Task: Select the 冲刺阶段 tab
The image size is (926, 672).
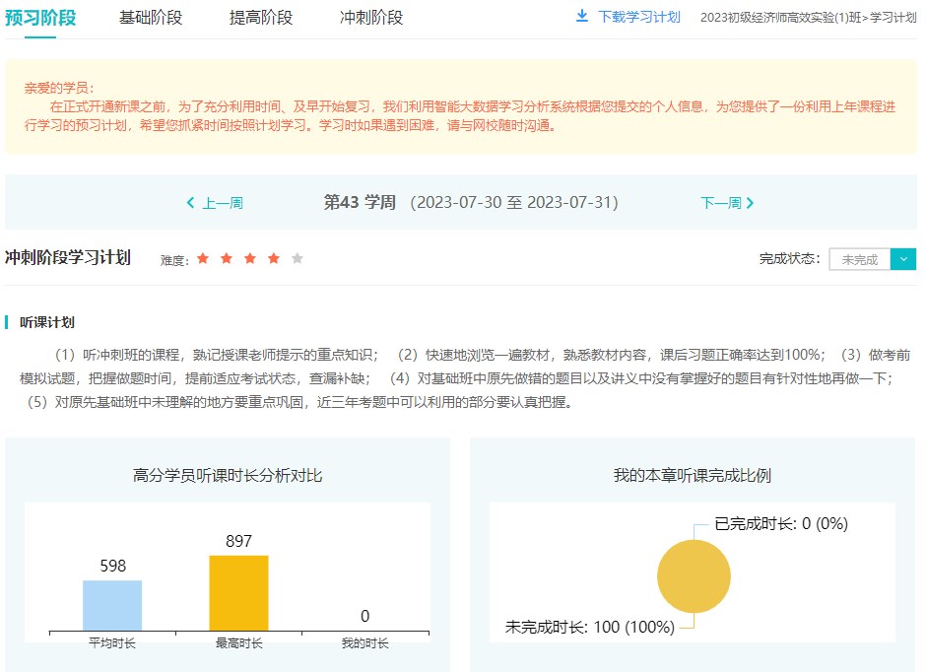Action: (371, 18)
